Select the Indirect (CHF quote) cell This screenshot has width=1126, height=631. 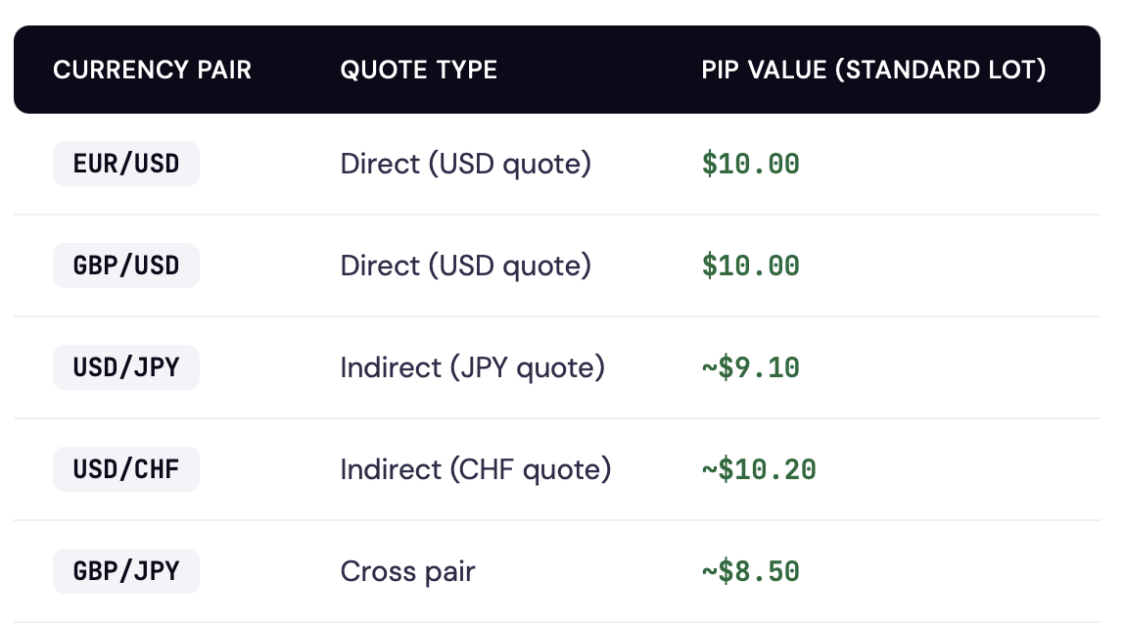pyautogui.click(x=476, y=470)
